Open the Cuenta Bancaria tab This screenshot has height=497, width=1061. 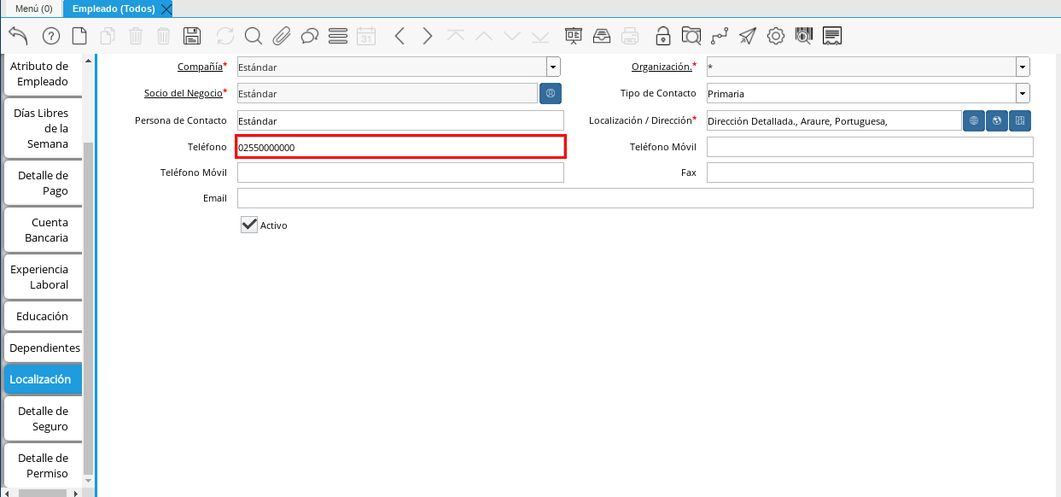43,230
